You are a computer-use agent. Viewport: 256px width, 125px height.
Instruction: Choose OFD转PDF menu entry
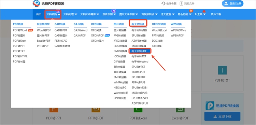point(97,36)
